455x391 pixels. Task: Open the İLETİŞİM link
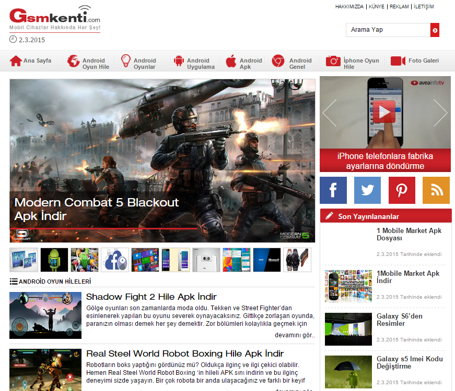(424, 7)
